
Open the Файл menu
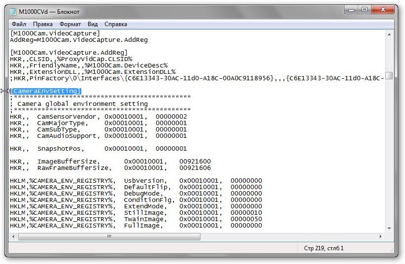click(19, 24)
